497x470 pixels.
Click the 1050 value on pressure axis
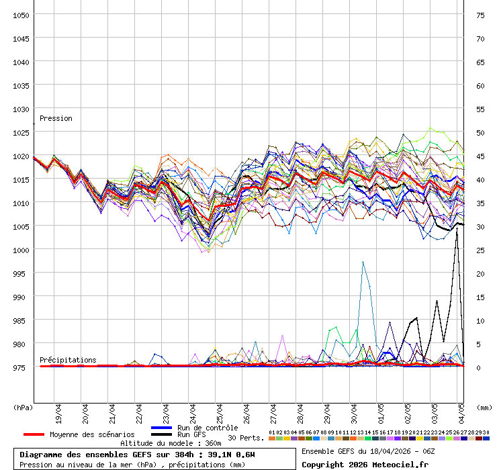[x=21, y=15]
